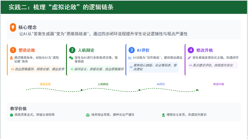Click the orange lightbulb icon beside 核心理念
The width and height of the screenshot is (248, 139).
click(x=13, y=27)
